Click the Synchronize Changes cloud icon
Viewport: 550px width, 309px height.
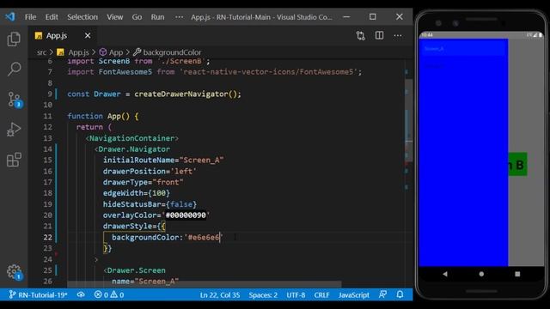coord(81,294)
